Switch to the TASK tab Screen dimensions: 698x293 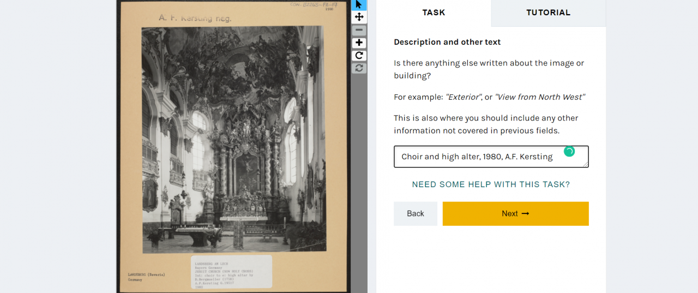(434, 13)
